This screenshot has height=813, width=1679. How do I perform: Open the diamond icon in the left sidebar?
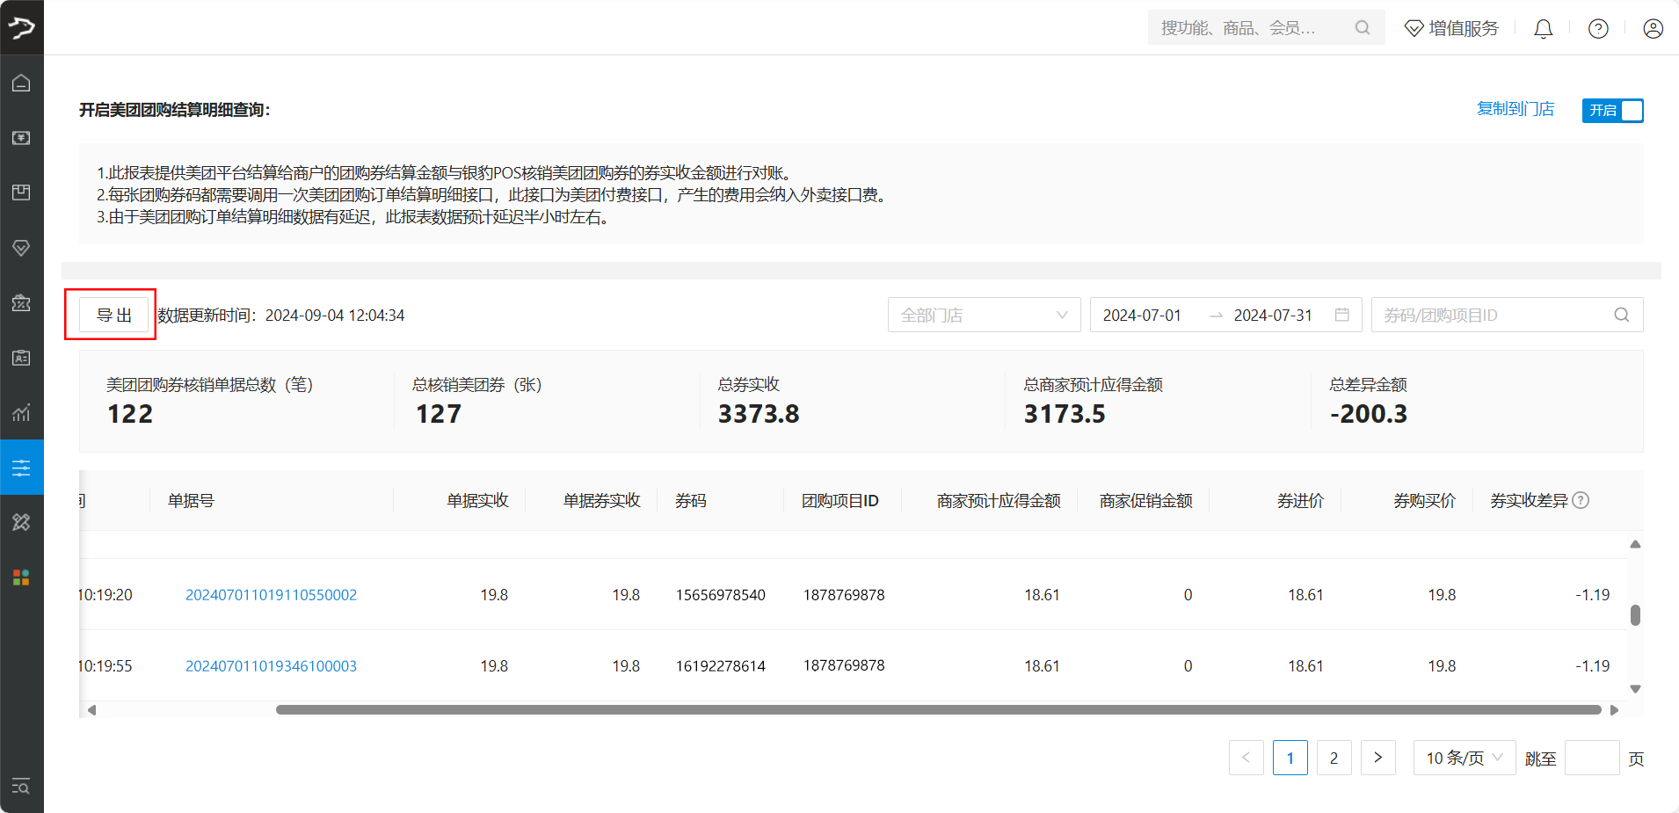[x=21, y=248]
